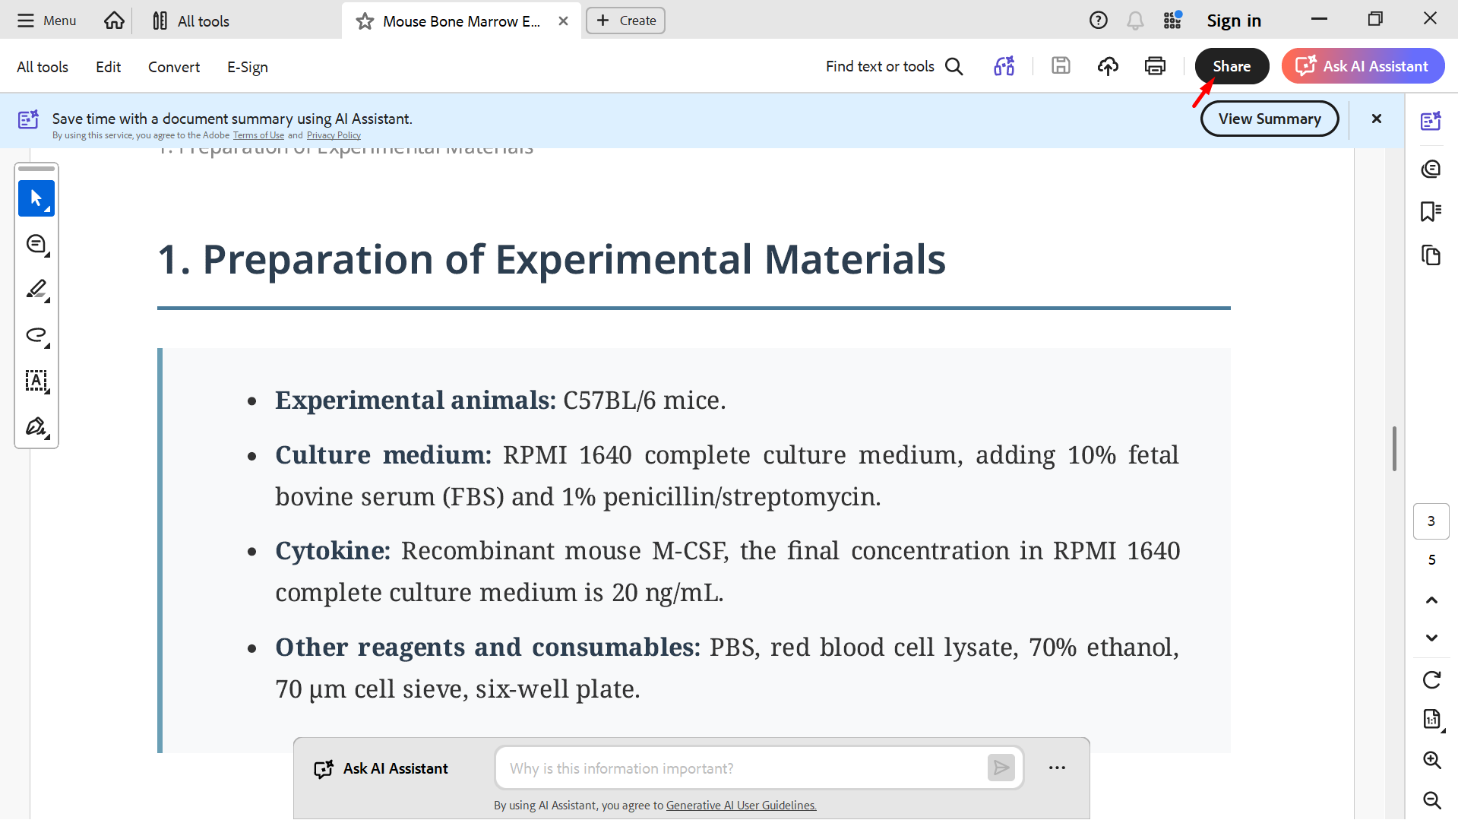Image resolution: width=1458 pixels, height=820 pixels.
Task: Open the AI Assistant panel in right sidebar
Action: [1431, 121]
